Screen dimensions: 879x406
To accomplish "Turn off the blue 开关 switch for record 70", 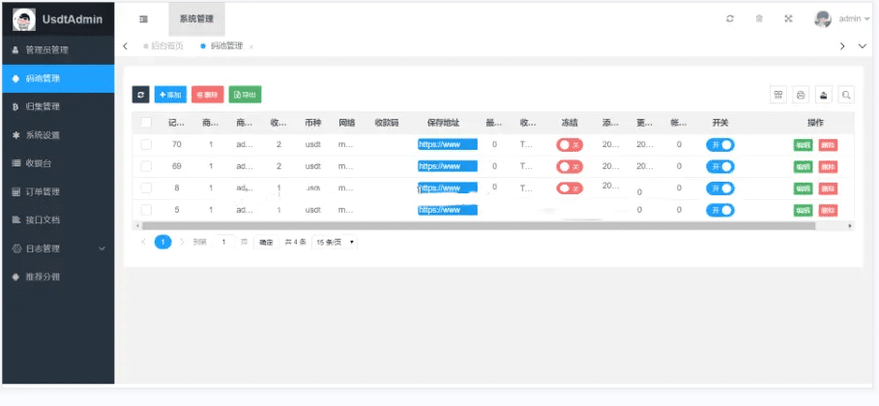I will click(x=719, y=145).
